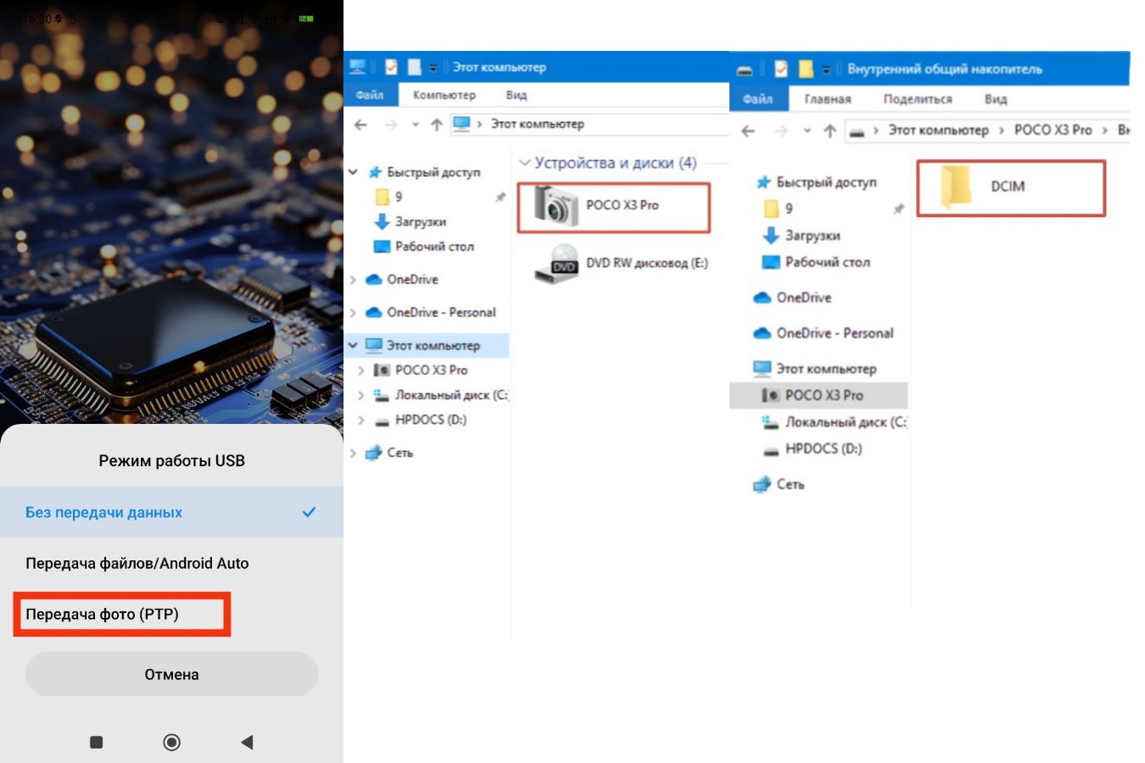Image resolution: width=1145 pixels, height=763 pixels.
Task: Select the 'Без передачи данных' USB mode
Action: pyautogui.click(x=104, y=512)
